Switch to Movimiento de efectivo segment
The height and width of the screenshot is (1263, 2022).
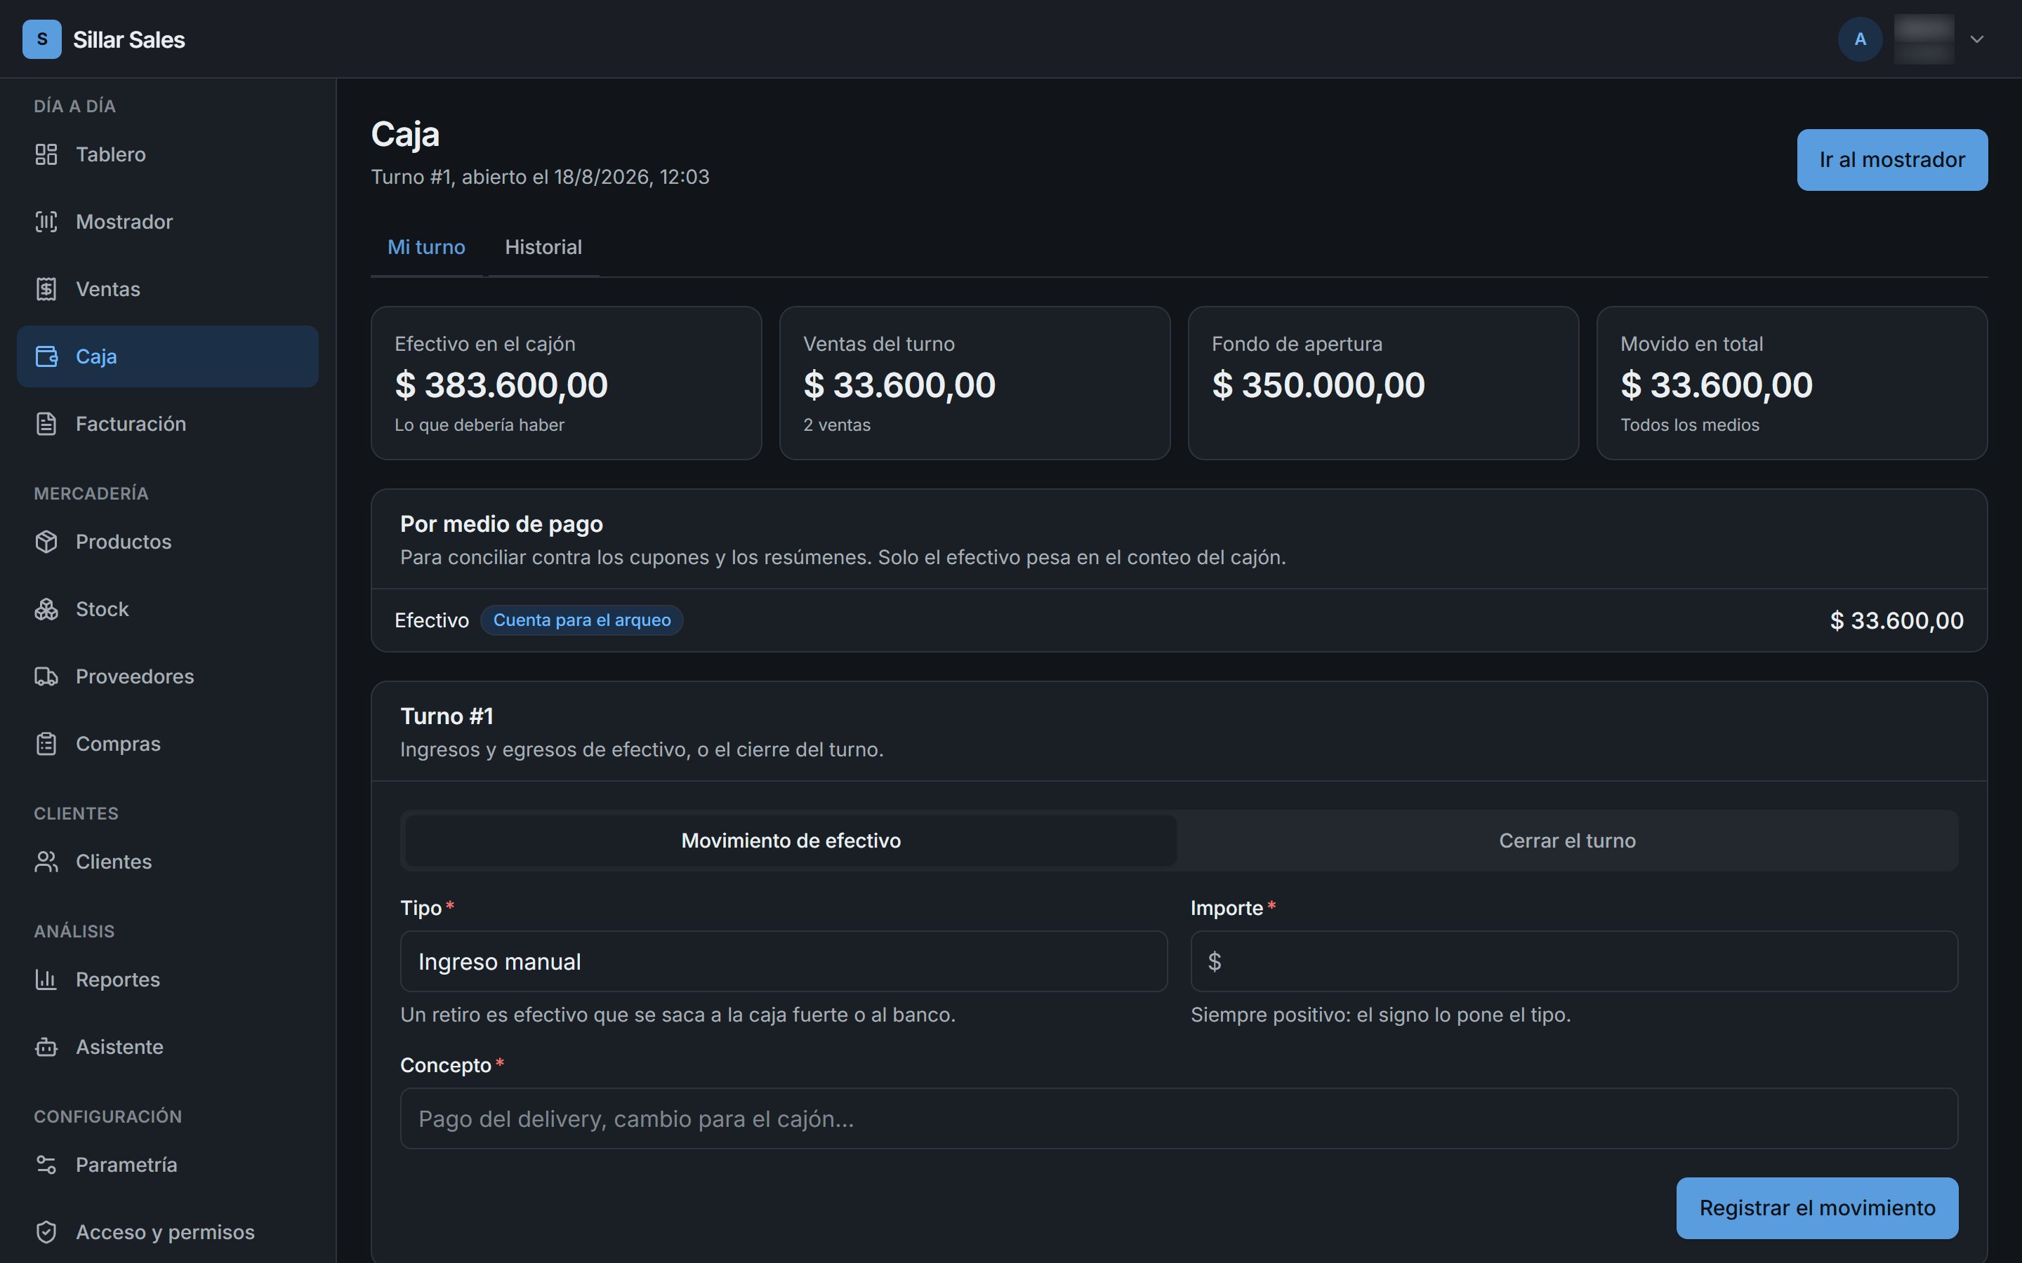791,841
